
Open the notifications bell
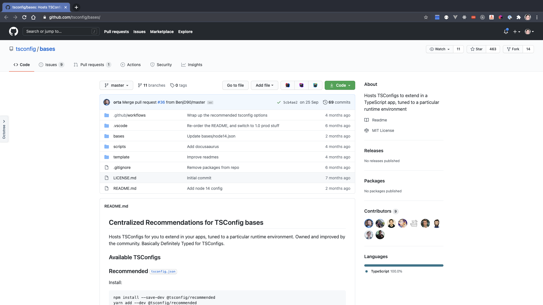506,32
